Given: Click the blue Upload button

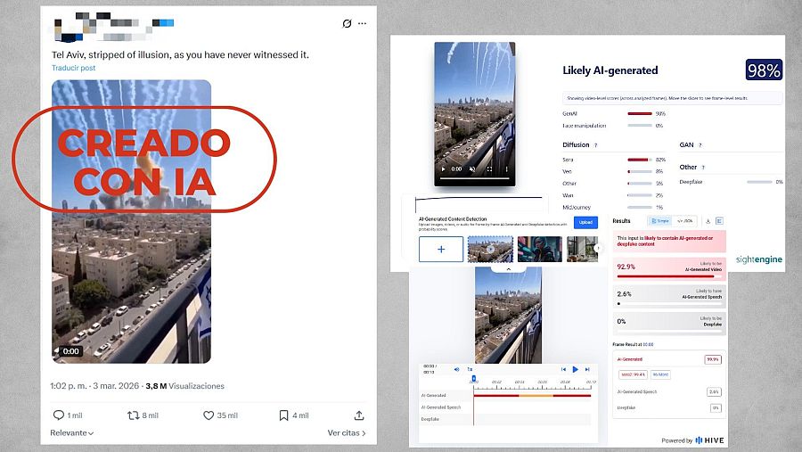Looking at the screenshot, I should click(x=585, y=222).
